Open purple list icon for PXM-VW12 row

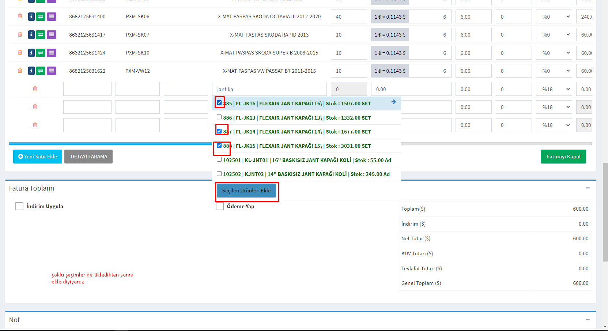point(52,71)
